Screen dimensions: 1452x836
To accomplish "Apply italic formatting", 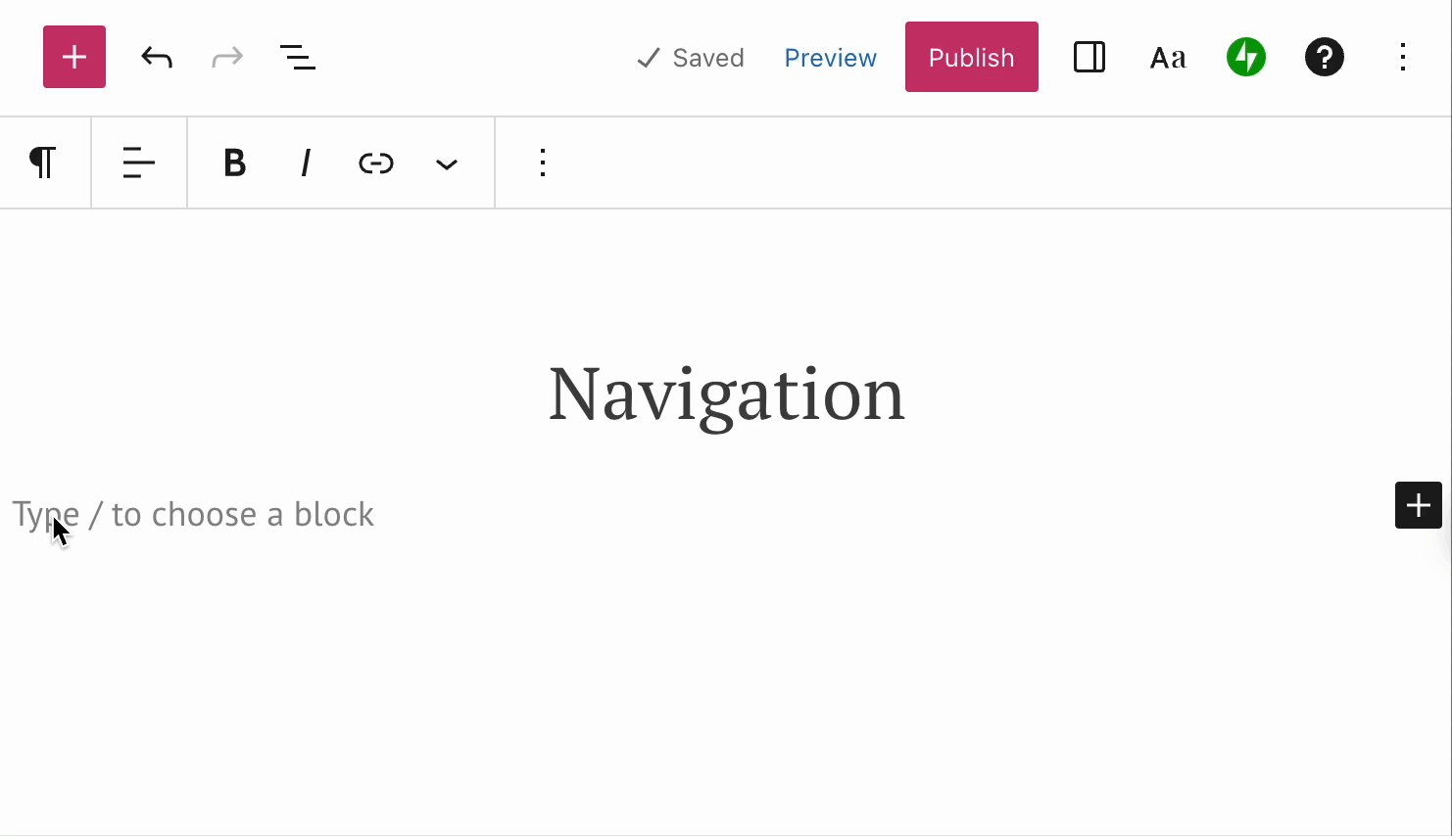I will coord(305,163).
